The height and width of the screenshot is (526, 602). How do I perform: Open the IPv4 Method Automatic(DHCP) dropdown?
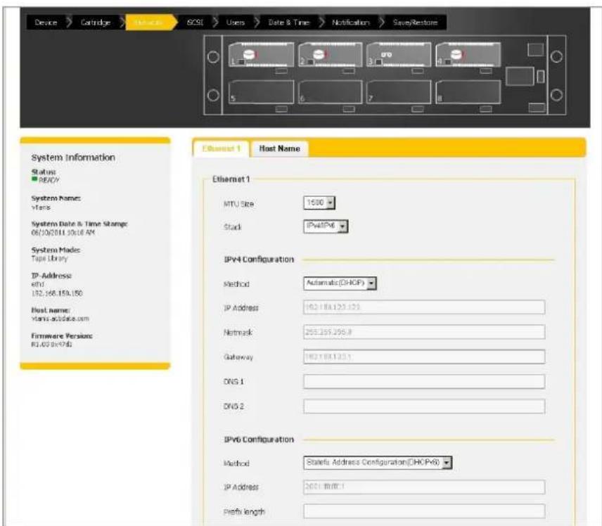coord(340,283)
